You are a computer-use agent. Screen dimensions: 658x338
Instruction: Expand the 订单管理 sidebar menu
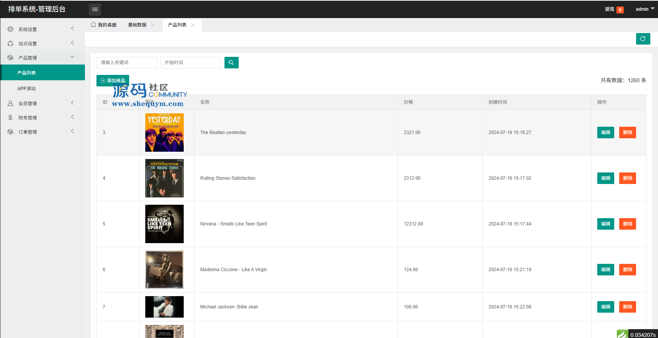(x=42, y=132)
